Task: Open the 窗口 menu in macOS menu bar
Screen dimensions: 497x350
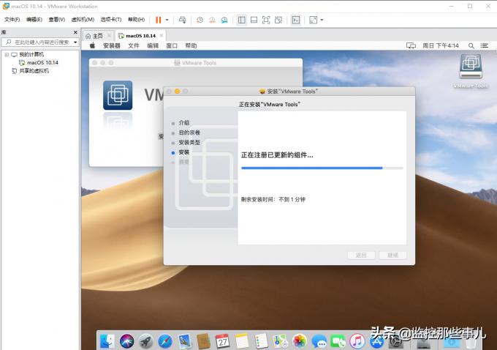Action: pos(172,45)
